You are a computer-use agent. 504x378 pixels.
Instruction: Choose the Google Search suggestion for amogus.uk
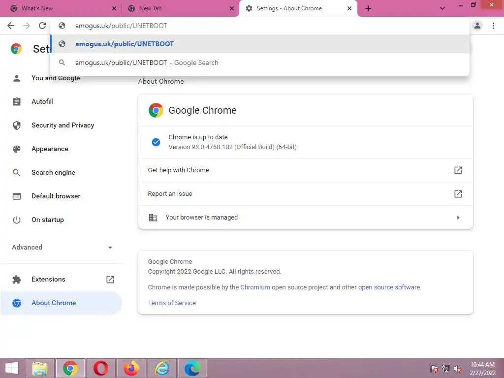pyautogui.click(x=260, y=63)
